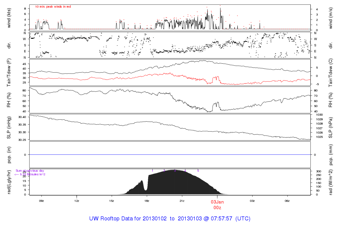
Task: Click the purple 'Sum of previous day' text
Action: point(30,171)
